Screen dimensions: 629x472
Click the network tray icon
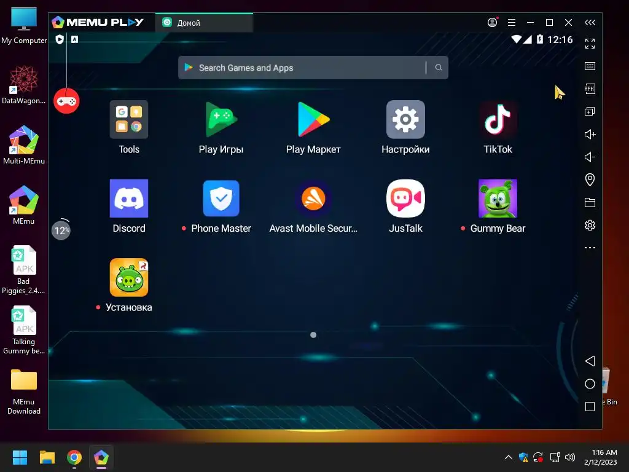555,457
